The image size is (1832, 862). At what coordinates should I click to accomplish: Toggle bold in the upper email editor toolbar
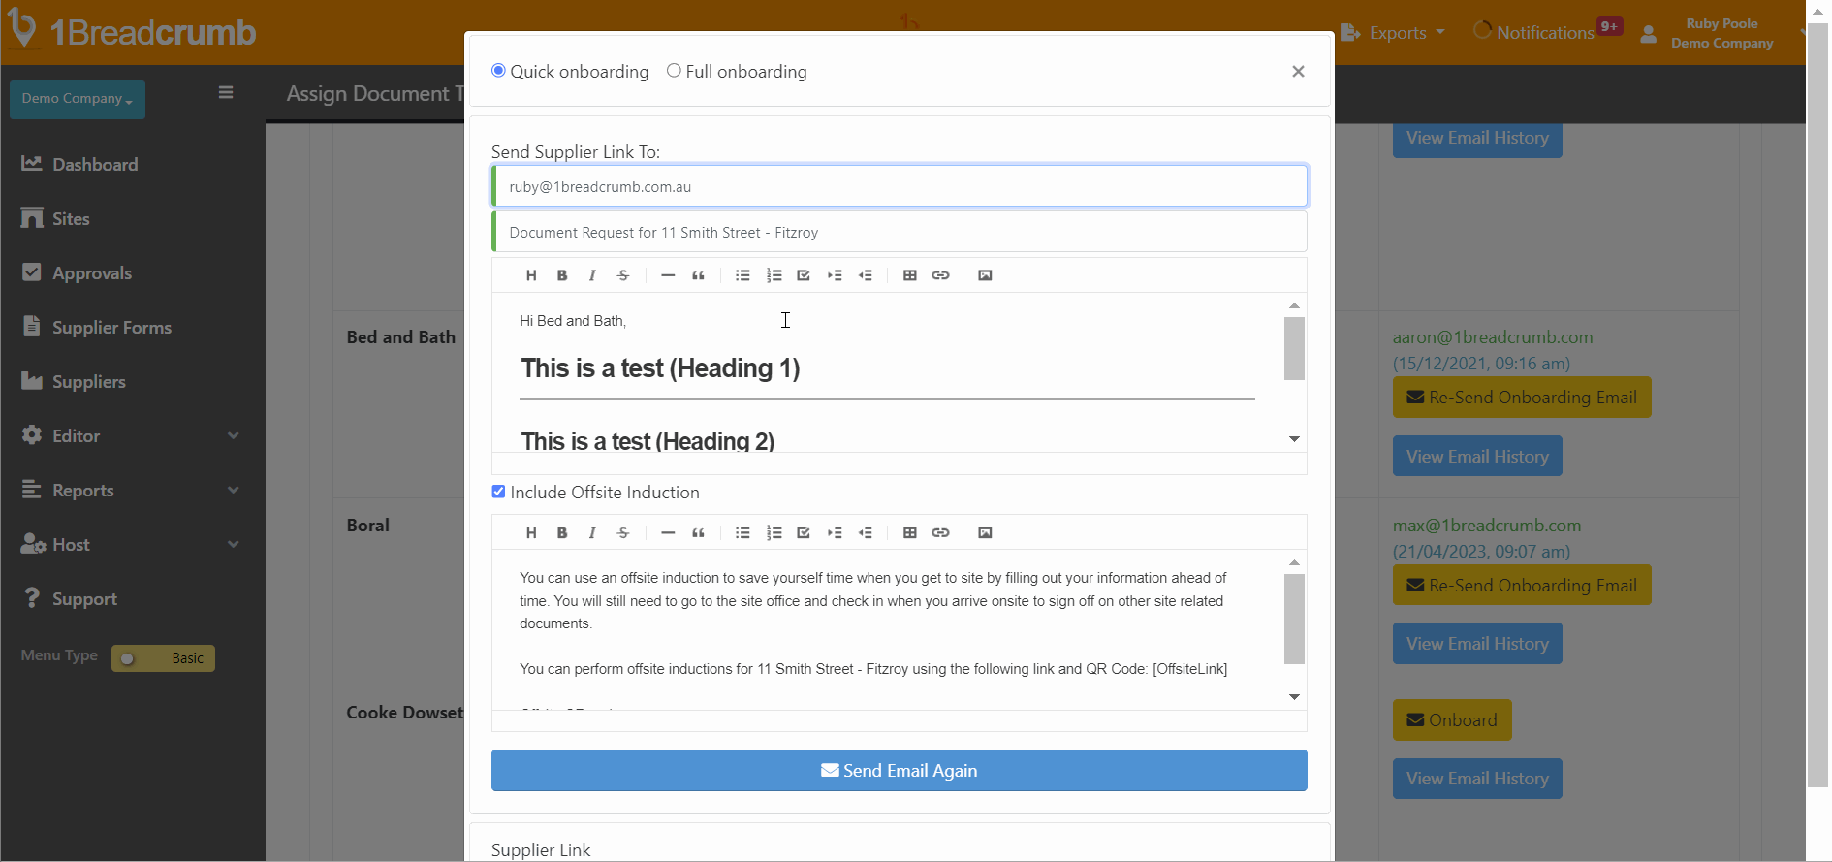point(562,275)
